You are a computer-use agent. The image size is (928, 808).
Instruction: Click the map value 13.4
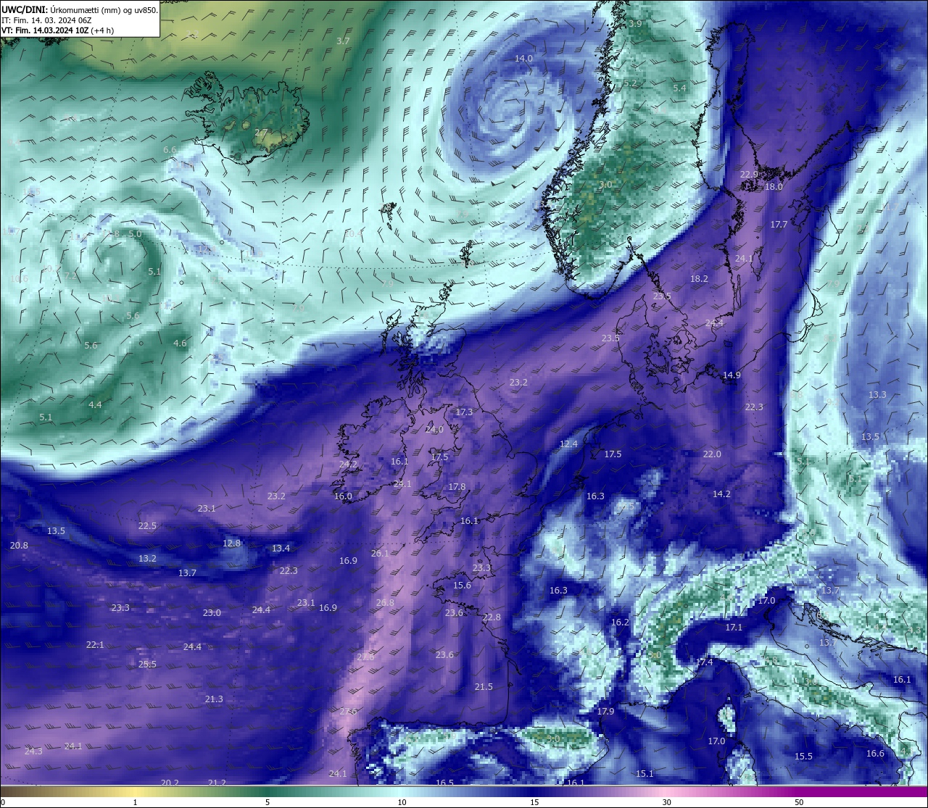[x=281, y=548]
